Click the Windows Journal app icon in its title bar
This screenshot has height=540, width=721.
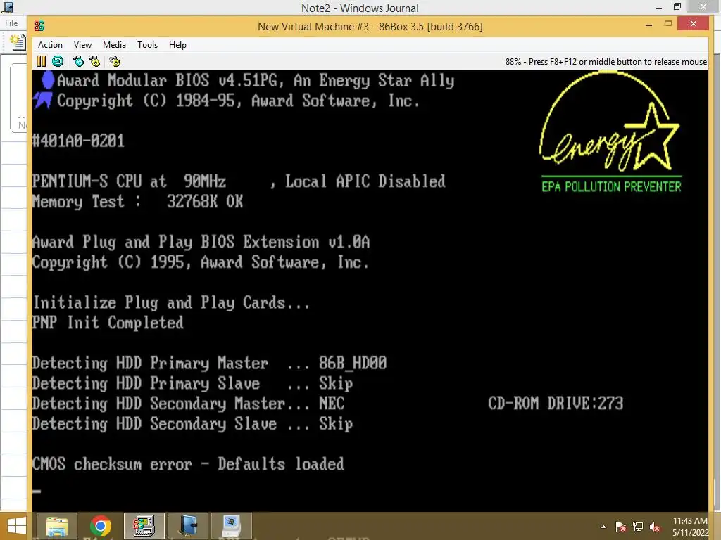[7, 7]
